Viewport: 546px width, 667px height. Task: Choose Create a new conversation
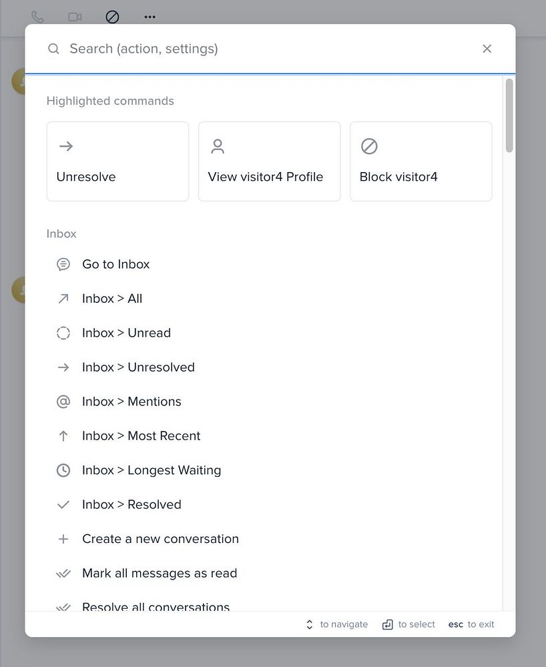[x=160, y=539]
